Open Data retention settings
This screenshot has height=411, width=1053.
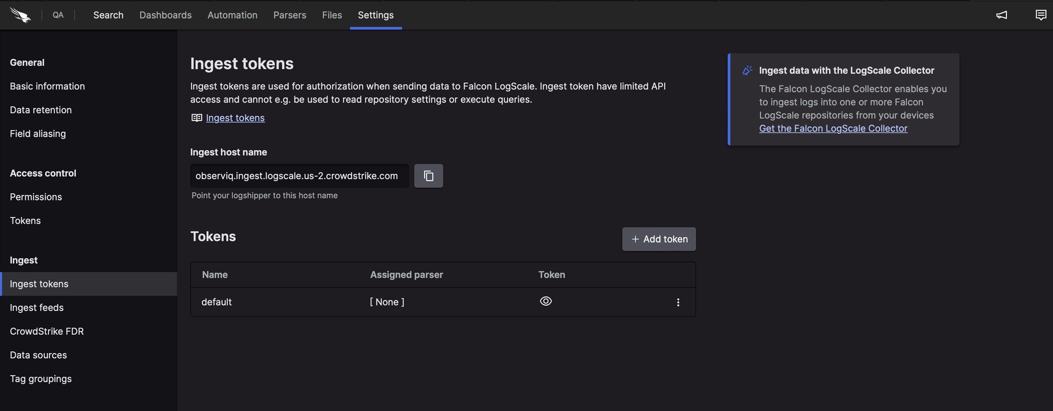click(41, 110)
